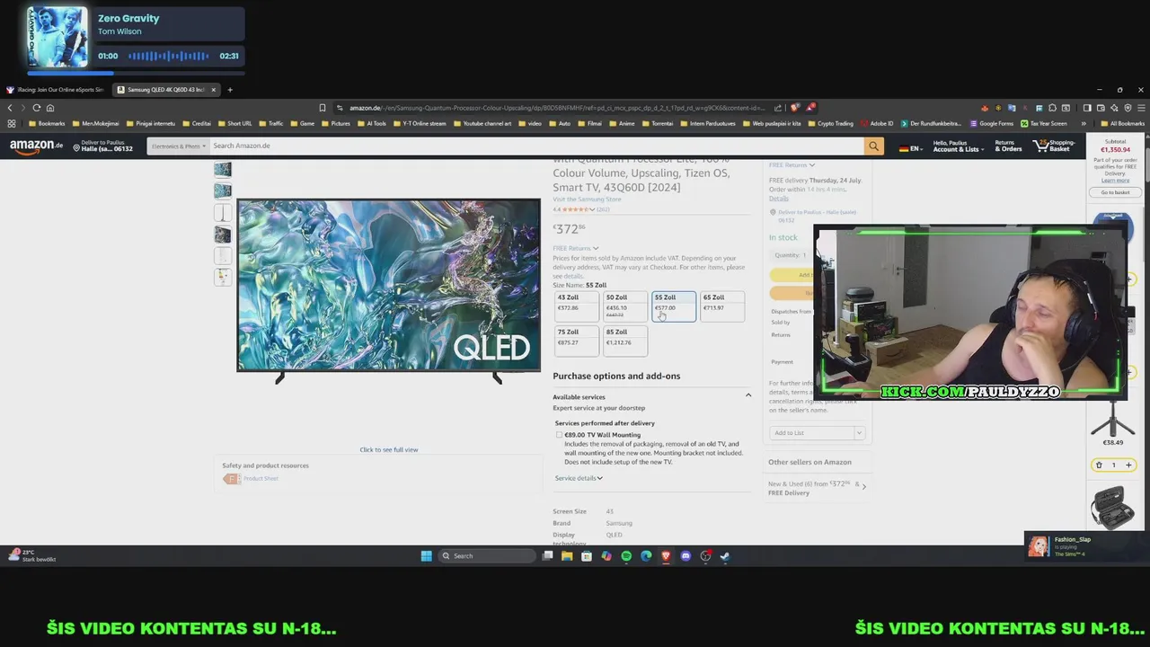
Task: Delete basket item with trash icon
Action: 1098,465
